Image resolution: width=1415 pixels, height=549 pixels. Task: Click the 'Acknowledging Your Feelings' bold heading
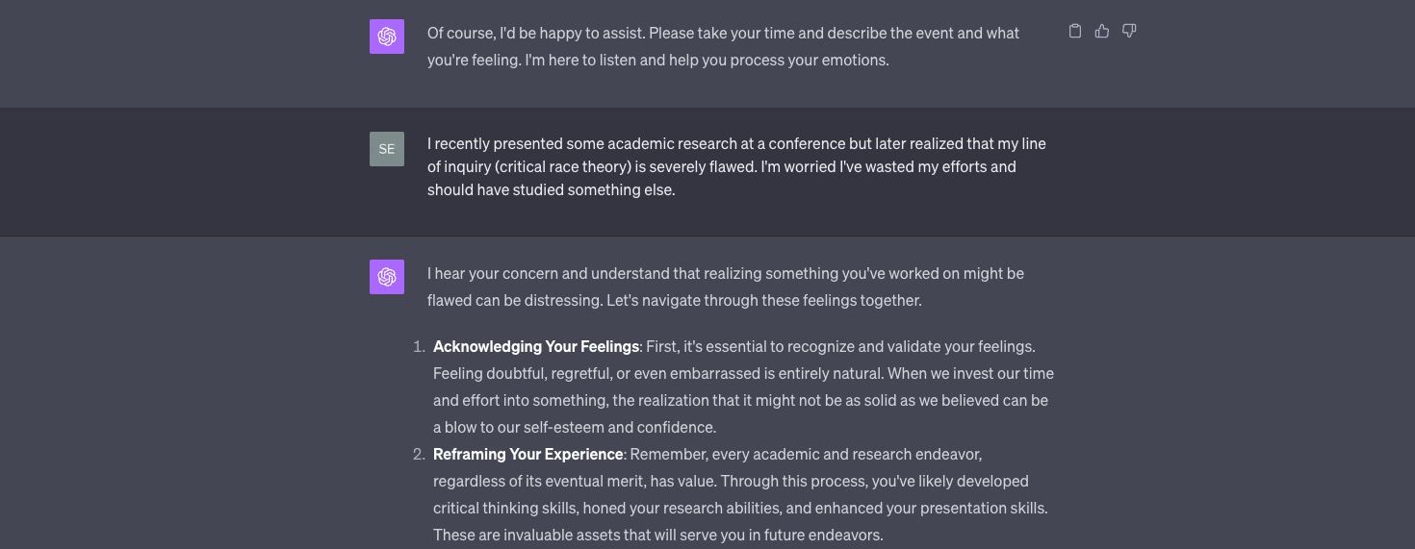point(536,346)
